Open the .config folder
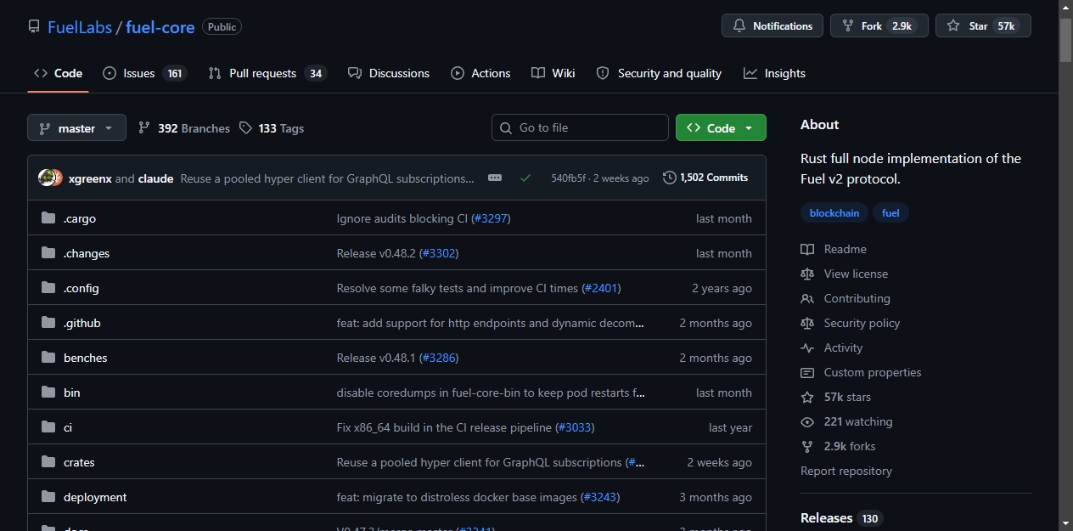The image size is (1073, 531). click(x=81, y=288)
